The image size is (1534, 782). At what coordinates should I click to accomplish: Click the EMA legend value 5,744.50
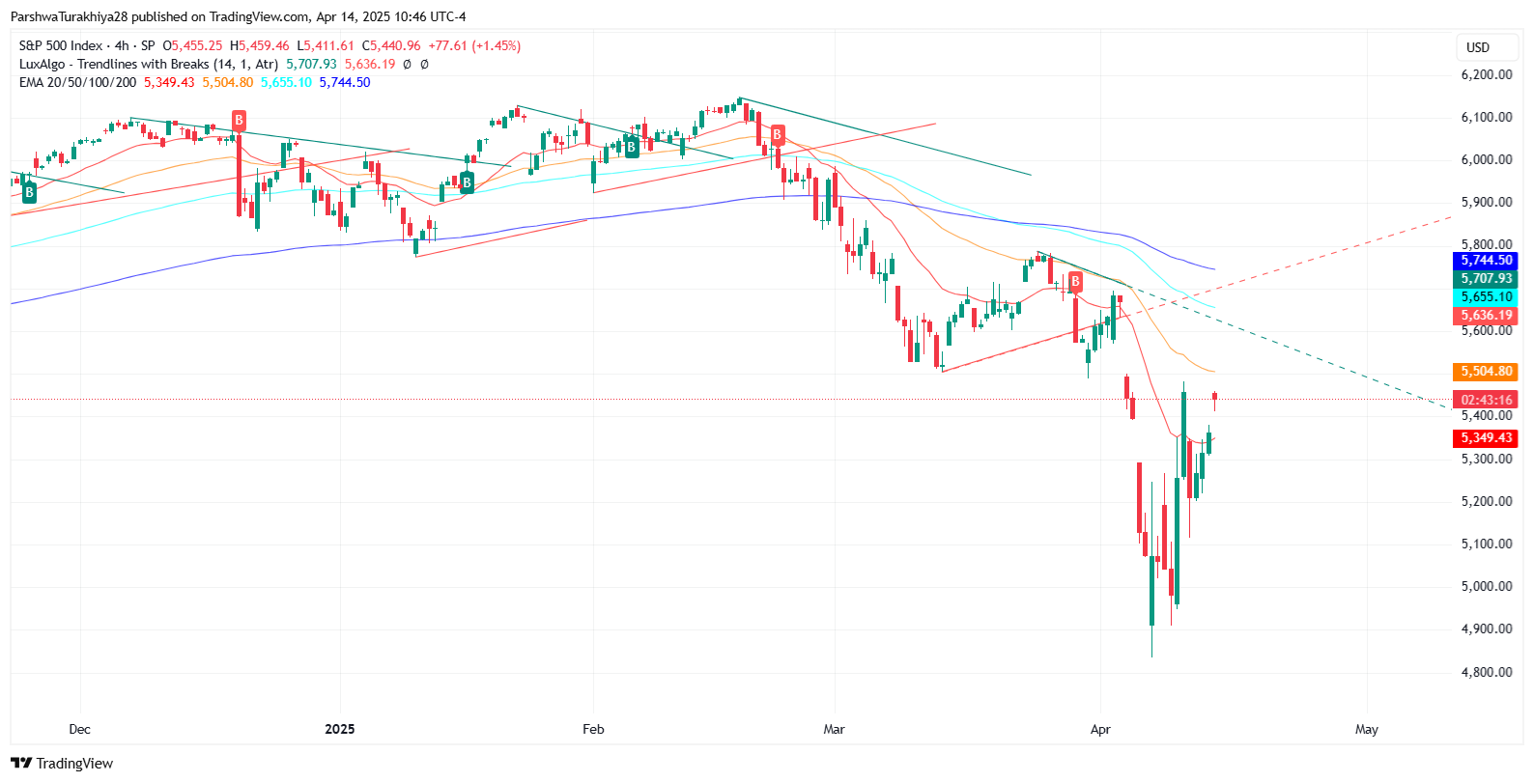tap(345, 82)
